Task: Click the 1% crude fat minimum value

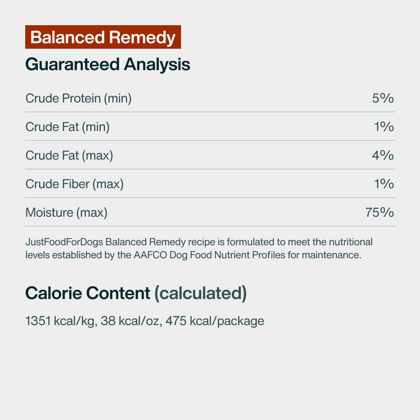Action: click(384, 127)
